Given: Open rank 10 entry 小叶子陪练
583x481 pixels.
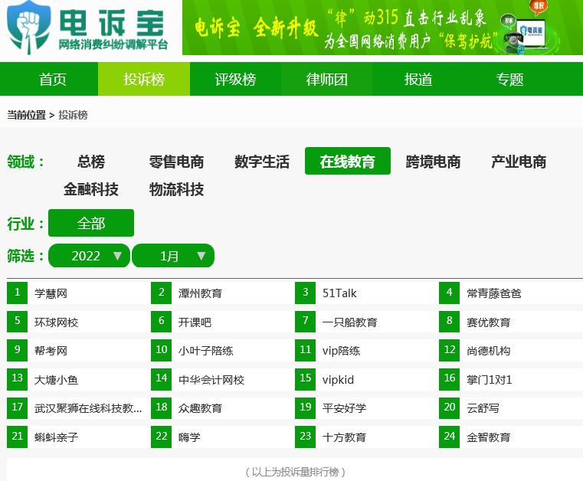Looking at the screenshot, I should pos(205,351).
